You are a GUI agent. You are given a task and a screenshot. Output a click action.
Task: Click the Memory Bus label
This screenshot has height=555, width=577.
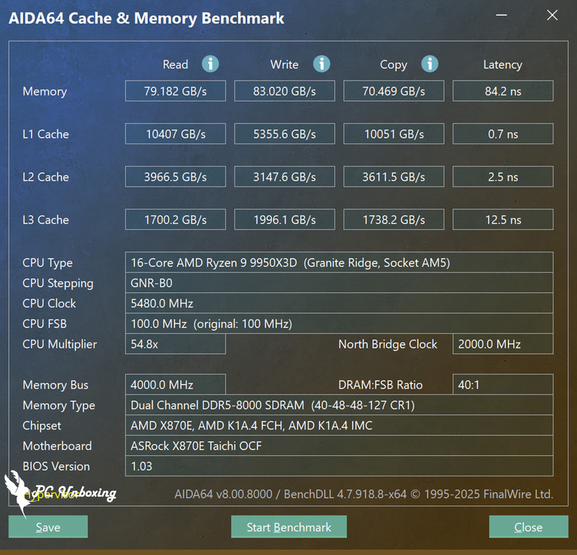pyautogui.click(x=55, y=385)
